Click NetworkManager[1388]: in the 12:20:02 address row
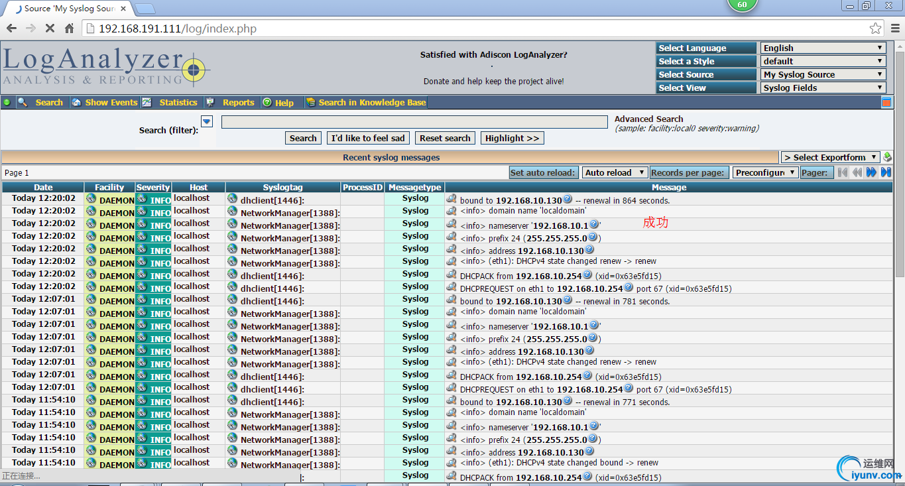 [290, 251]
